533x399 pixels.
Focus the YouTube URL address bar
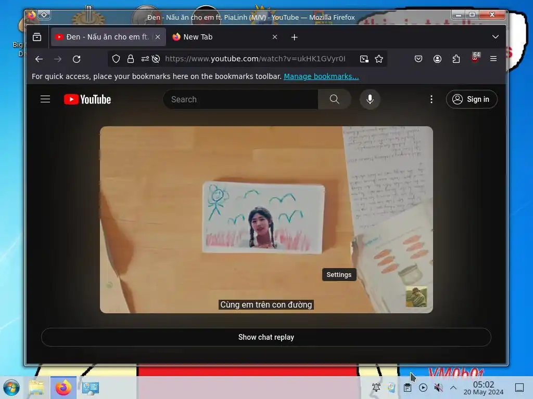click(x=255, y=59)
